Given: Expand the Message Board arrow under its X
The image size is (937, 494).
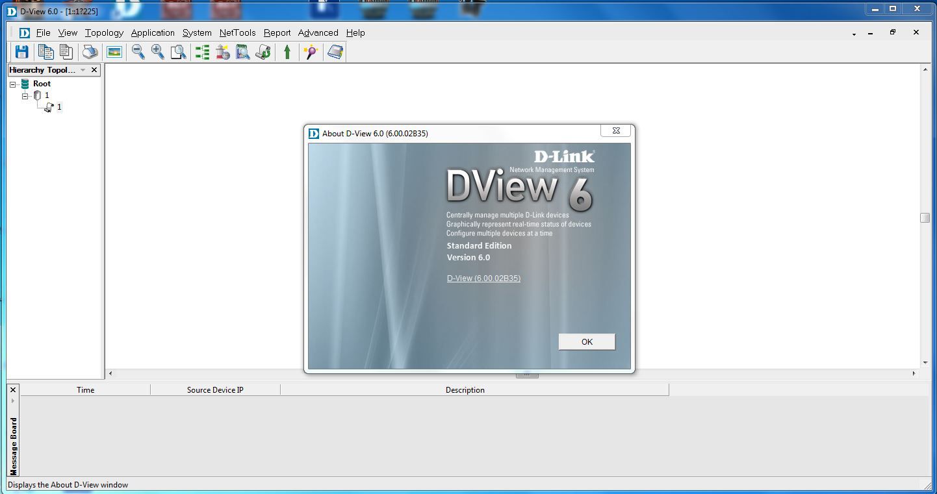Looking at the screenshot, I should coord(13,401).
